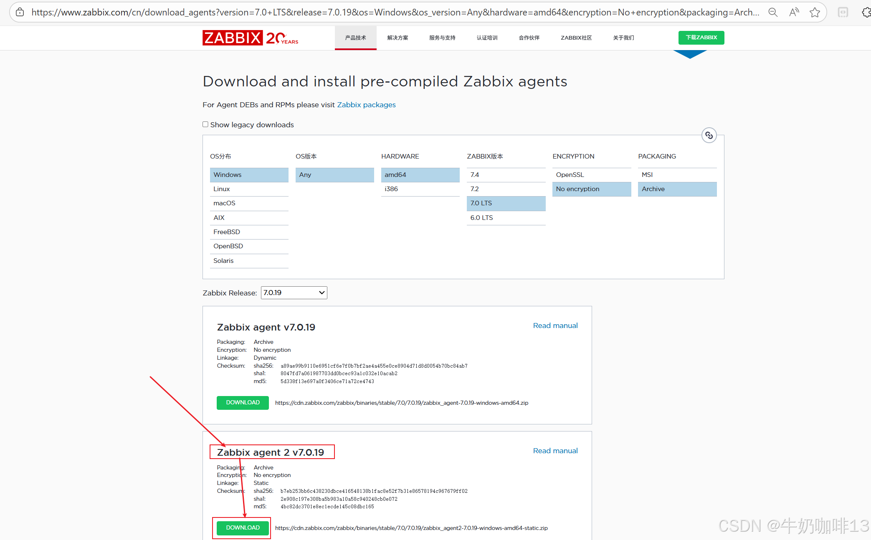Click DOWNLOAD for Zabbix agent 2
The image size is (871, 540).
(243, 528)
